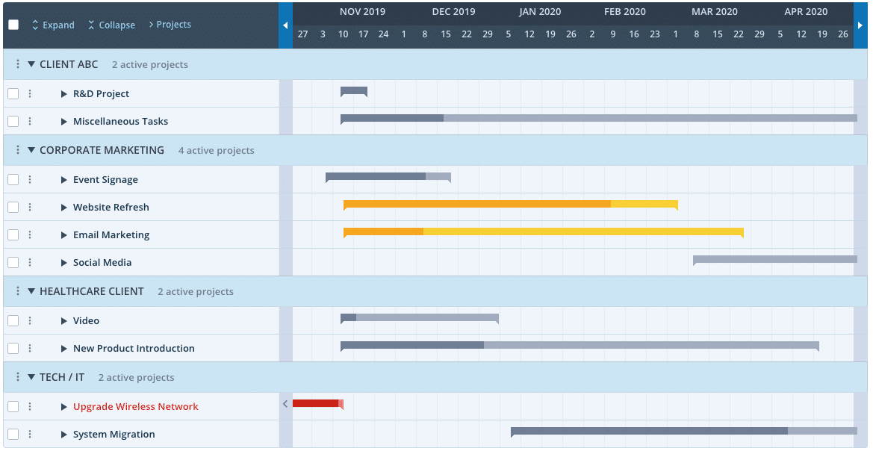Viewport: 873px width, 454px height.
Task: Open the Upgrade Wireless Network project
Action: [135, 407]
